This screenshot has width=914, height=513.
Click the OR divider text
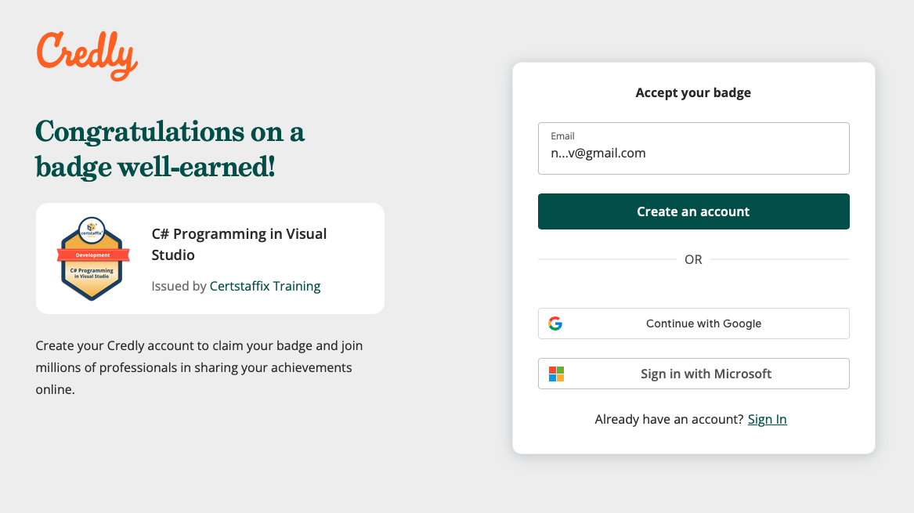(x=693, y=259)
